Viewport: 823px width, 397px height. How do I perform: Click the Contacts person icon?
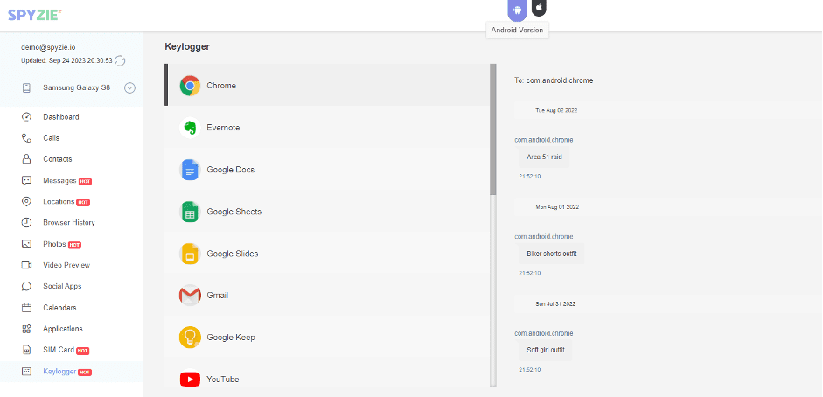click(26, 159)
